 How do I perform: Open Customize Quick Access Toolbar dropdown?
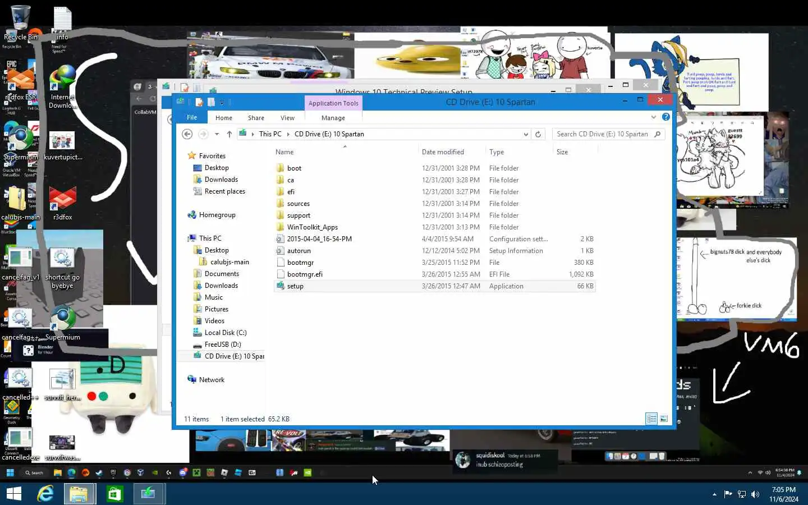(x=222, y=102)
